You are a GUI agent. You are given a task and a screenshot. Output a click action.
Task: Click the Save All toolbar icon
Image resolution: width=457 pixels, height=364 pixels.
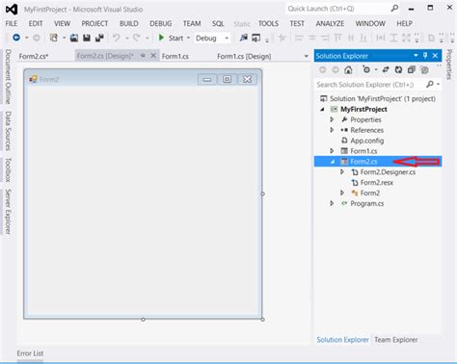[99, 38]
